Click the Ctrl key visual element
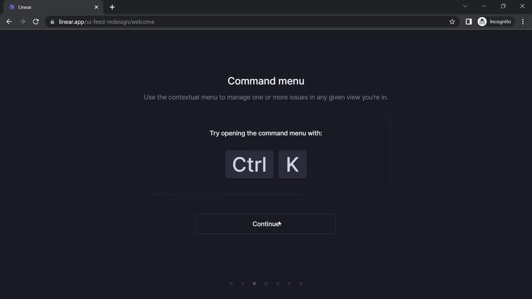 pos(249,164)
